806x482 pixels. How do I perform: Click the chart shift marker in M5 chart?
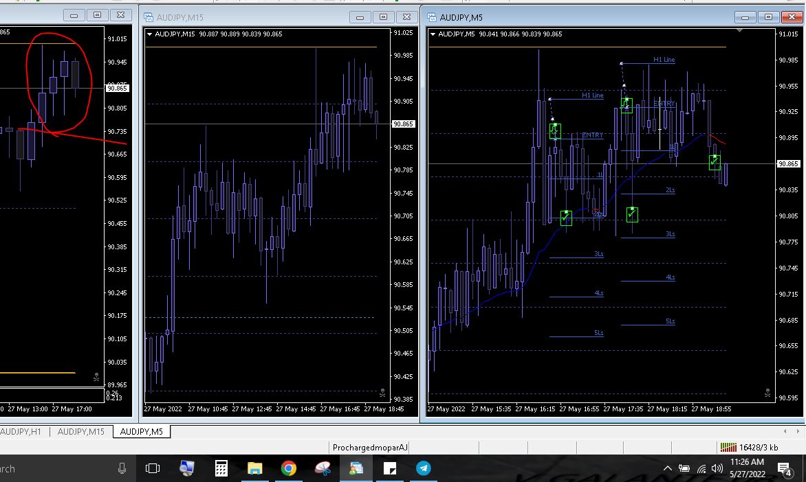[x=739, y=31]
